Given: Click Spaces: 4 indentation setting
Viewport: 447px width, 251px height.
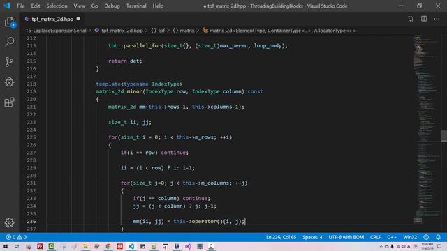Looking at the screenshot, I should 312,237.
